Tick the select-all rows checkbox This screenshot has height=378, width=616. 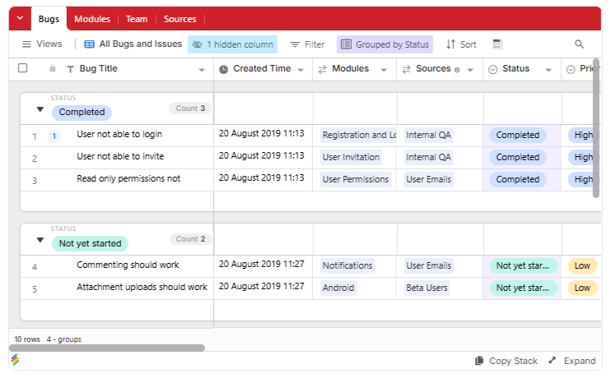(x=23, y=68)
